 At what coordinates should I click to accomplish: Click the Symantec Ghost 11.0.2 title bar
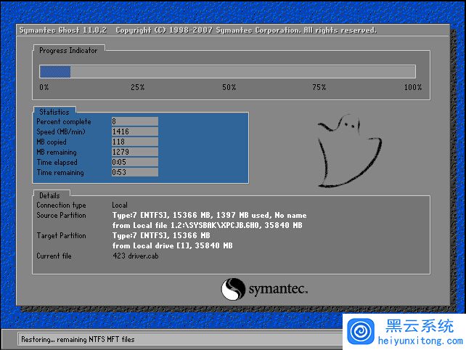click(197, 30)
